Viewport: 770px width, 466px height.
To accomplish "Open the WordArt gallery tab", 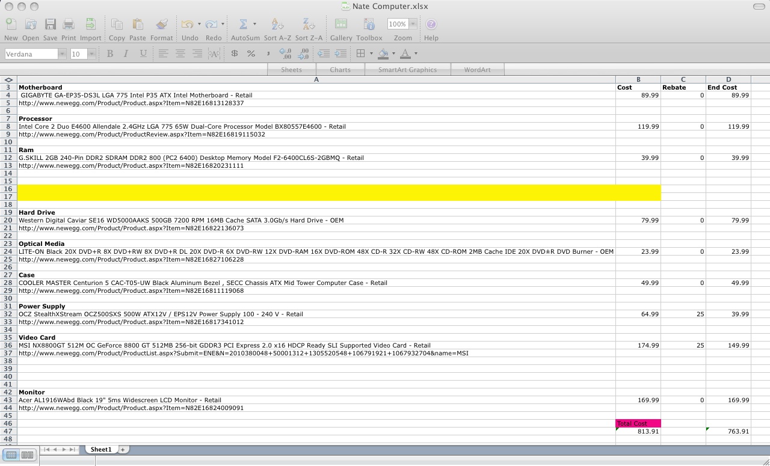I will point(477,70).
